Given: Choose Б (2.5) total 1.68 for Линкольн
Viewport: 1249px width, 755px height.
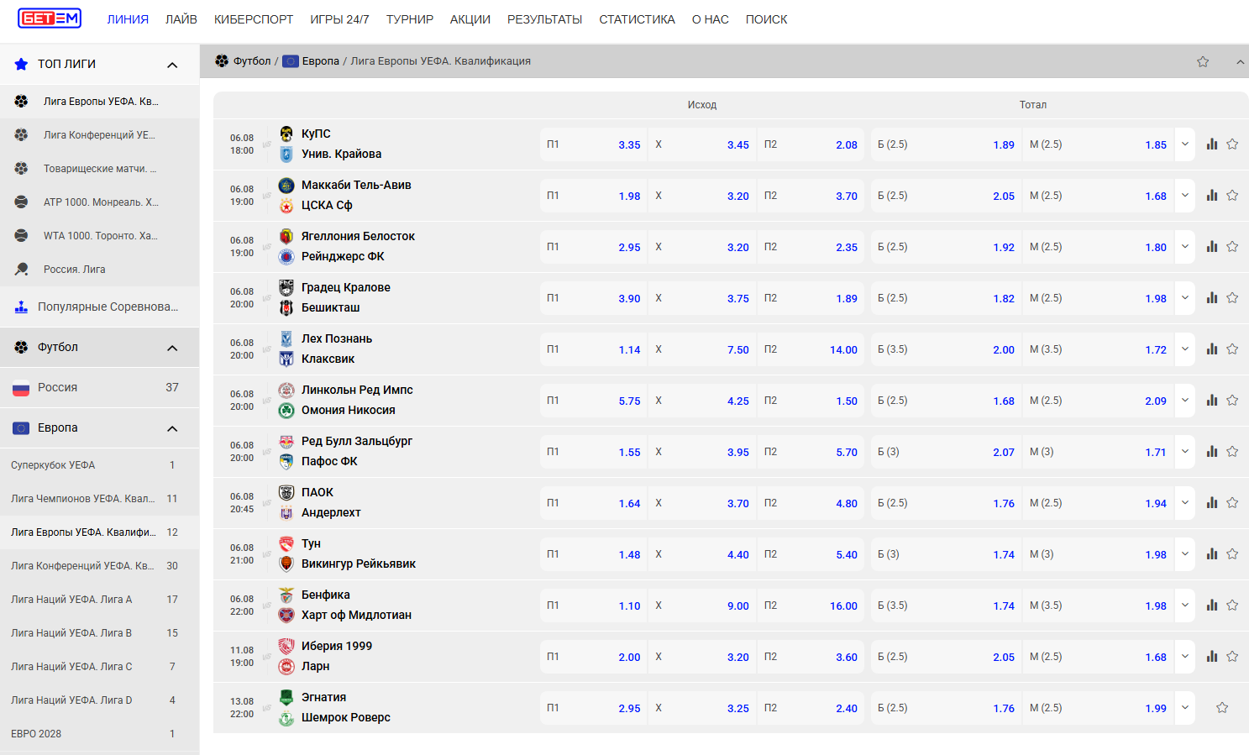Looking at the screenshot, I should click(x=947, y=401).
